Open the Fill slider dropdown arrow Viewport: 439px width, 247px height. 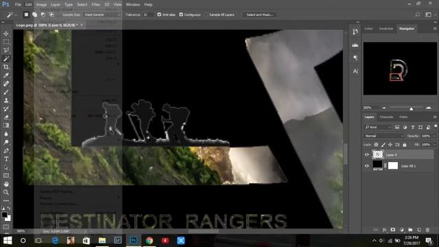[x=434, y=145]
